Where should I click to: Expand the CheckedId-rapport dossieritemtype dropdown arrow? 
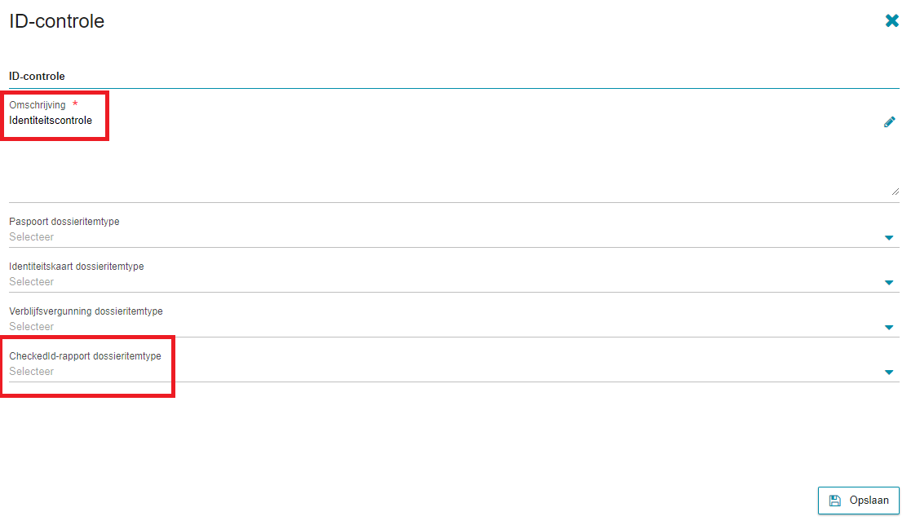click(x=889, y=373)
